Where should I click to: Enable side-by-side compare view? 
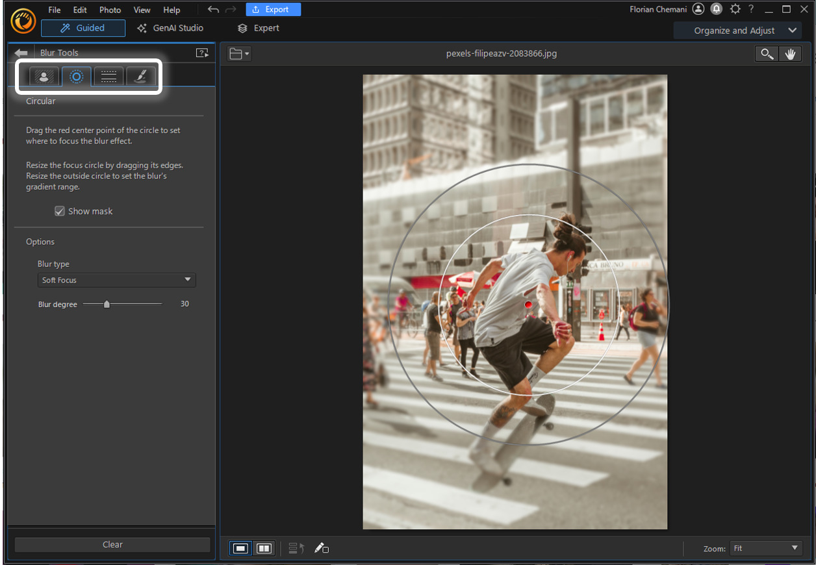click(263, 547)
